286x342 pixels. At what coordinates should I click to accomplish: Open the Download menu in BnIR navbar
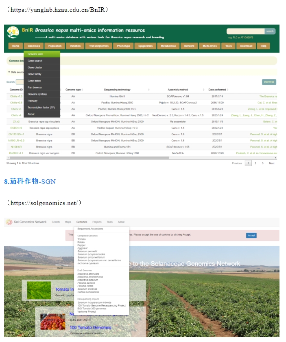click(247, 46)
